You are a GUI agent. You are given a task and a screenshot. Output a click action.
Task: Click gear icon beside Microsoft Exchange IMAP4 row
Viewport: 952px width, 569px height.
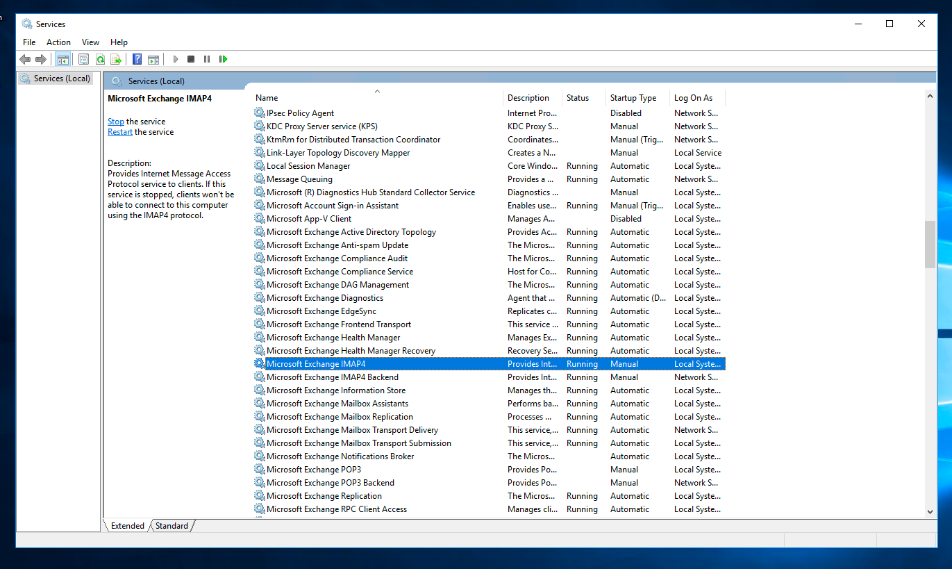point(260,363)
